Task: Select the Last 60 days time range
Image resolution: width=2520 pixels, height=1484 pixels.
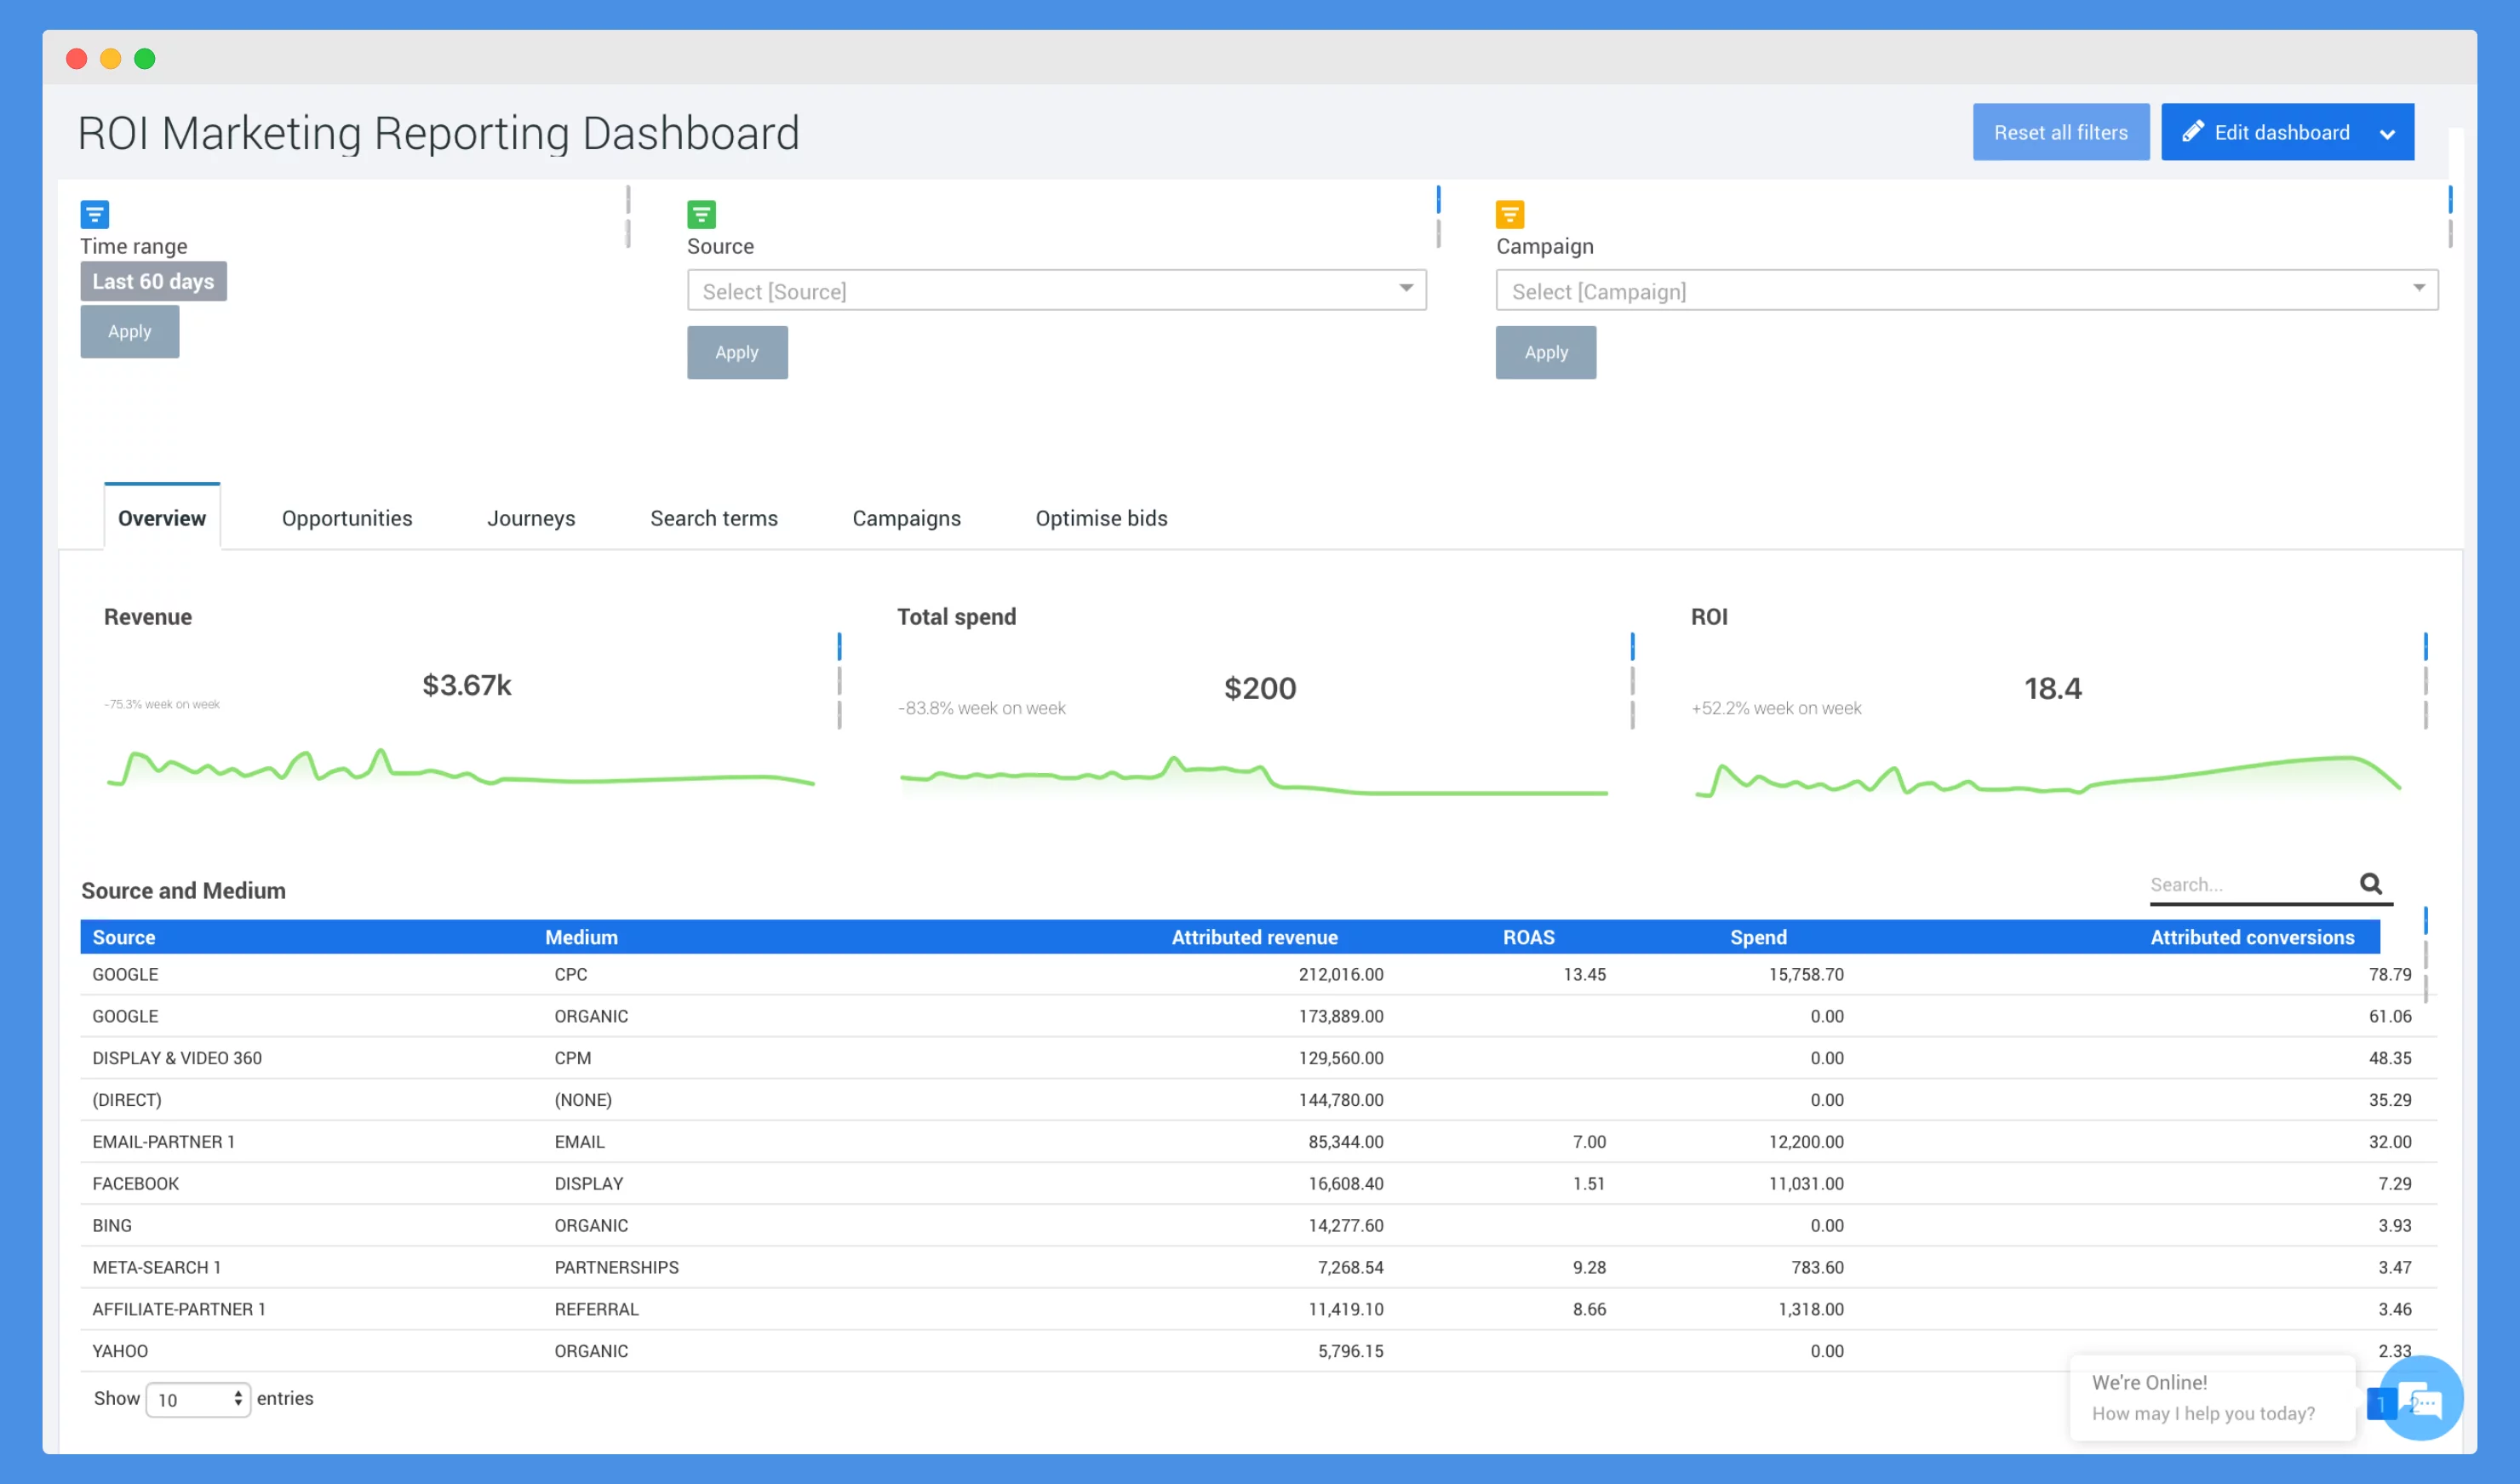Action: point(154,281)
